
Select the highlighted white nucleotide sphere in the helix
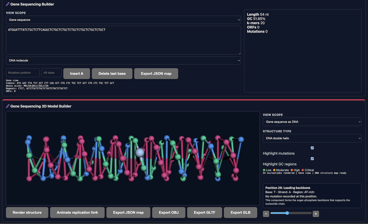pyautogui.click(x=140, y=153)
